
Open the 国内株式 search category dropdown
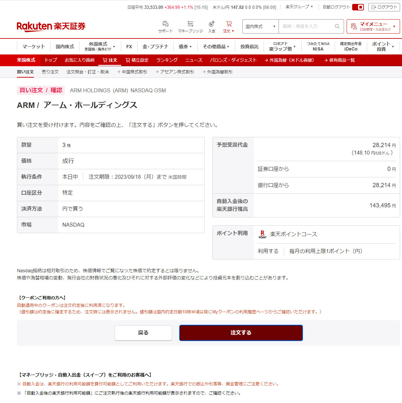tap(260, 26)
